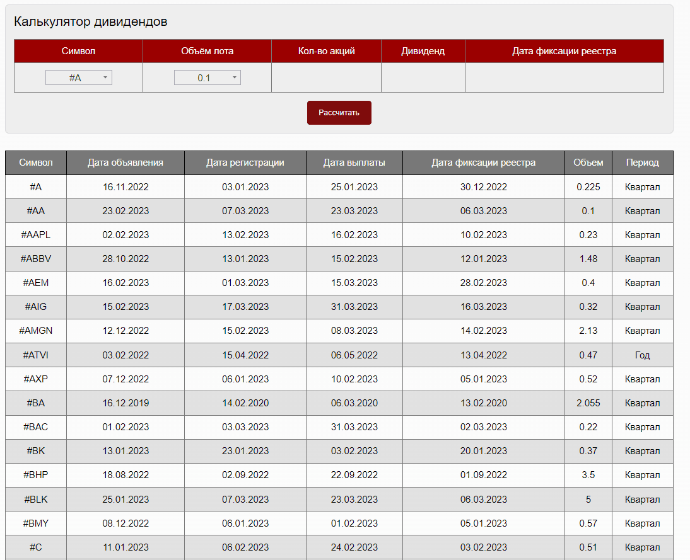Click the Кол-во акций empty field

[326, 77]
